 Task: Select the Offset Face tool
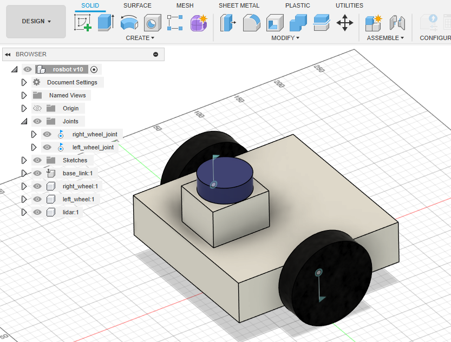pos(321,23)
